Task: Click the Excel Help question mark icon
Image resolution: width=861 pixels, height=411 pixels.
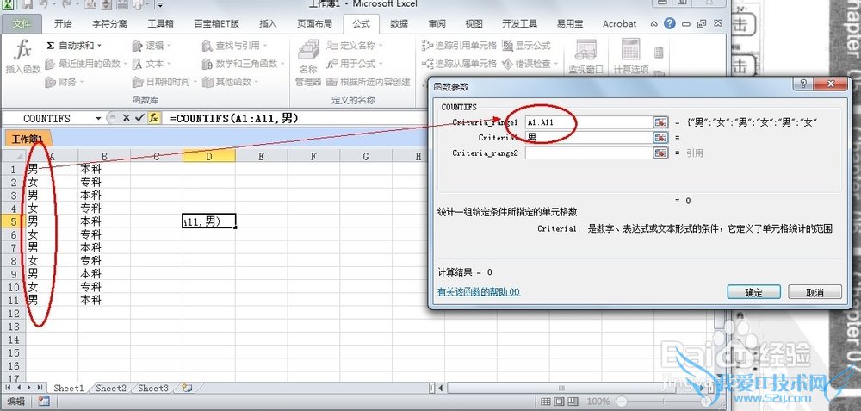Action: click(x=669, y=23)
